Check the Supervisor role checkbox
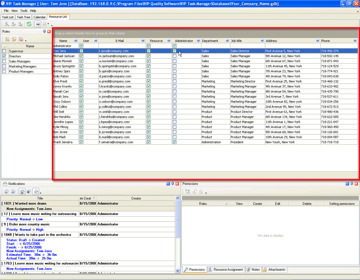The height and width of the screenshot is (280, 360). point(4,51)
